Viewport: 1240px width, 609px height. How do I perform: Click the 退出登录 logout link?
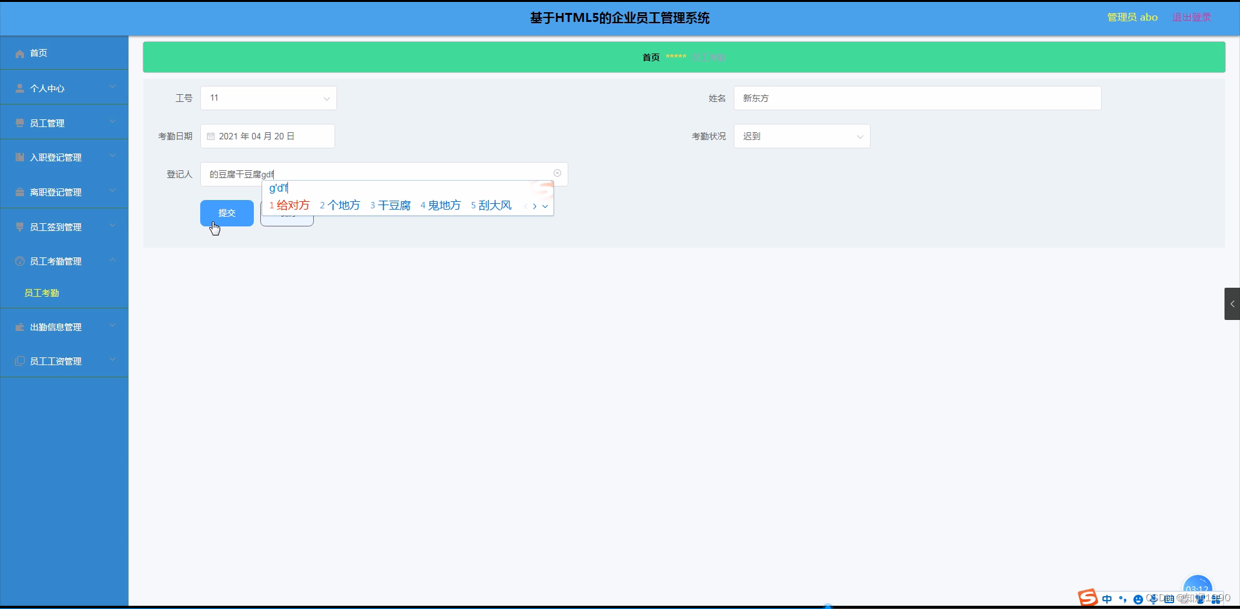(x=1191, y=17)
